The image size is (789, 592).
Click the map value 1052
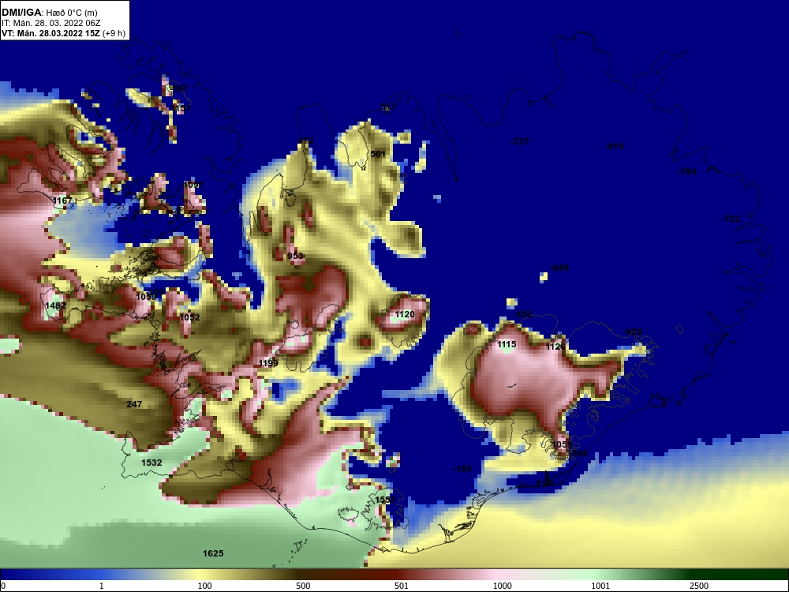tap(189, 317)
